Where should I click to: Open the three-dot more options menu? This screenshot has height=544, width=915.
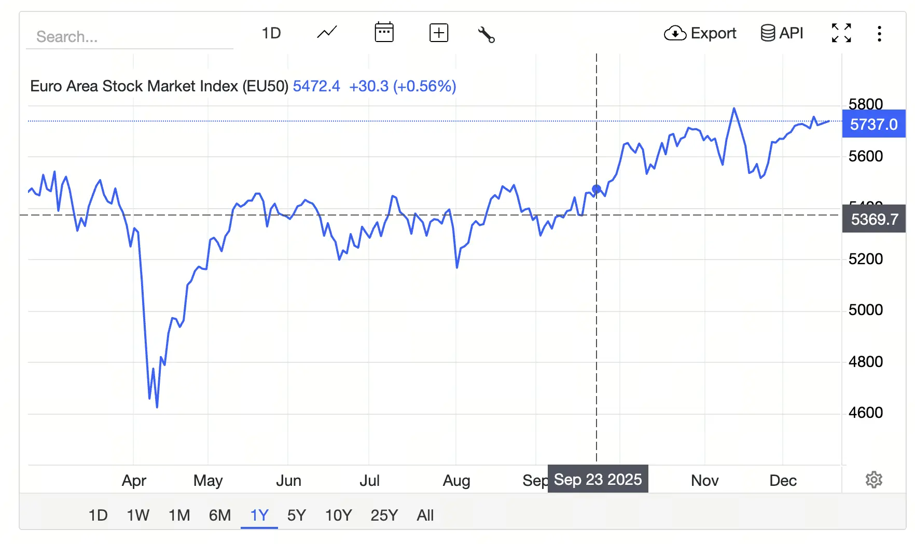879,34
